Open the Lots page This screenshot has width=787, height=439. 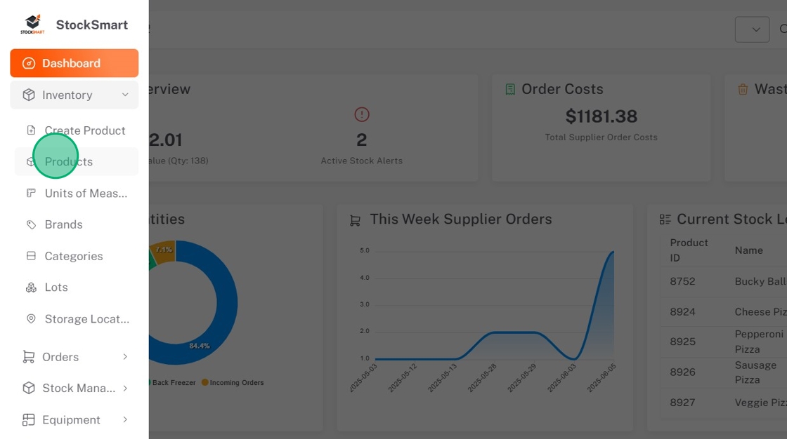[77, 287]
